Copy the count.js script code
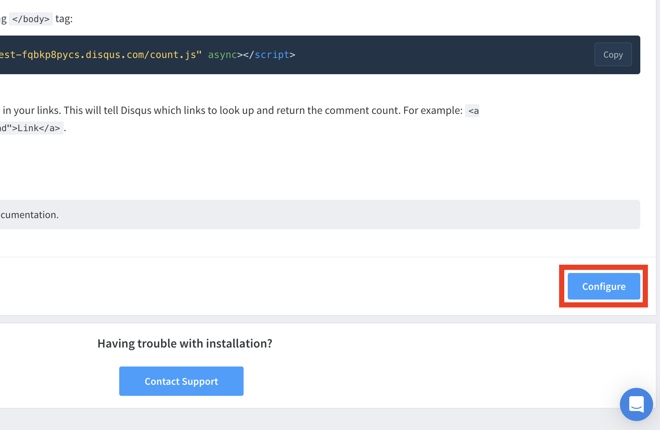This screenshot has width=660, height=430. (613, 55)
